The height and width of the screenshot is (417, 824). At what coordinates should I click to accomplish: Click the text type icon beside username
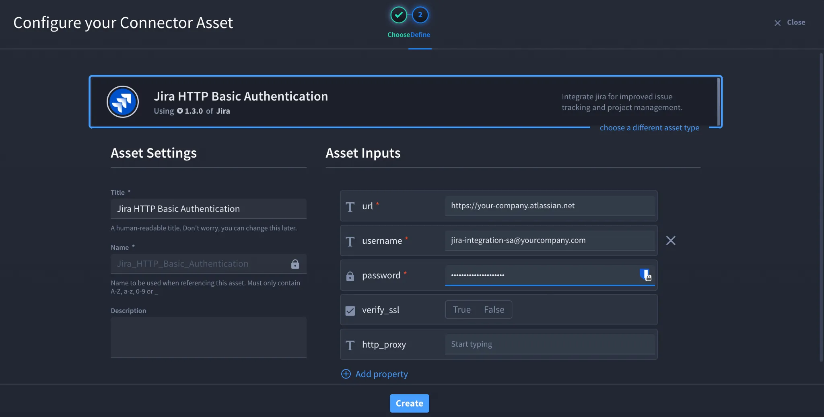[x=350, y=241]
